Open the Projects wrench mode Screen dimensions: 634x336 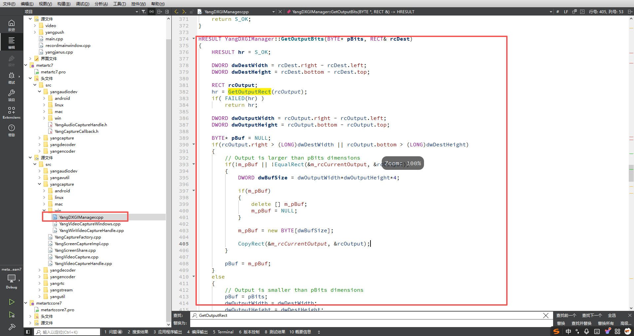click(x=12, y=95)
